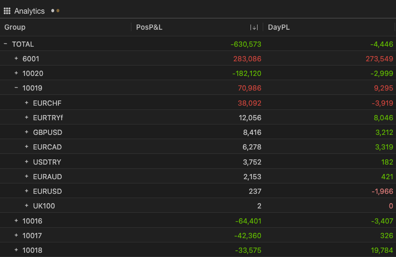Image resolution: width=396 pixels, height=257 pixels.
Task: Click 10020 DayPL value -2,999
Action: point(381,74)
